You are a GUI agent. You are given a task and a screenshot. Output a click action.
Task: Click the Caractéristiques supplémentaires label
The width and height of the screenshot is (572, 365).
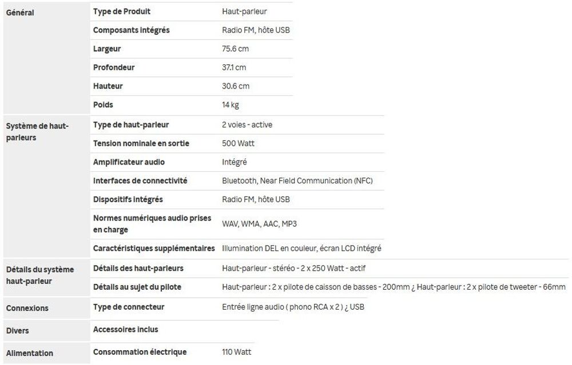point(154,248)
